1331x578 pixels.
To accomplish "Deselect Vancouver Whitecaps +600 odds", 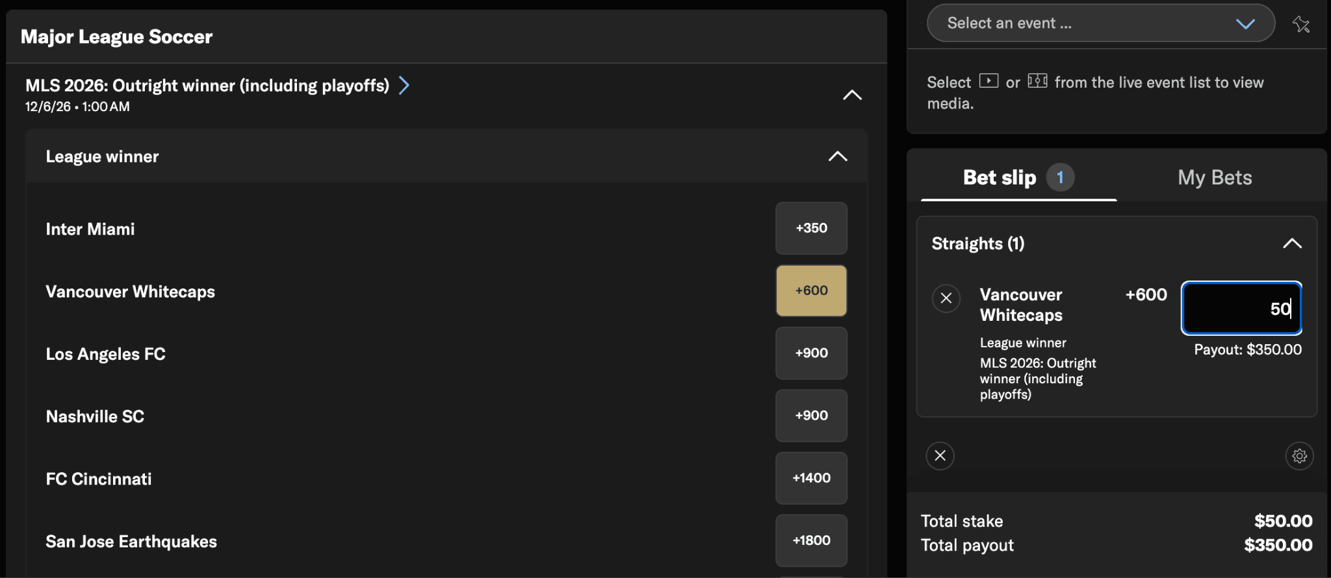I will click(811, 290).
